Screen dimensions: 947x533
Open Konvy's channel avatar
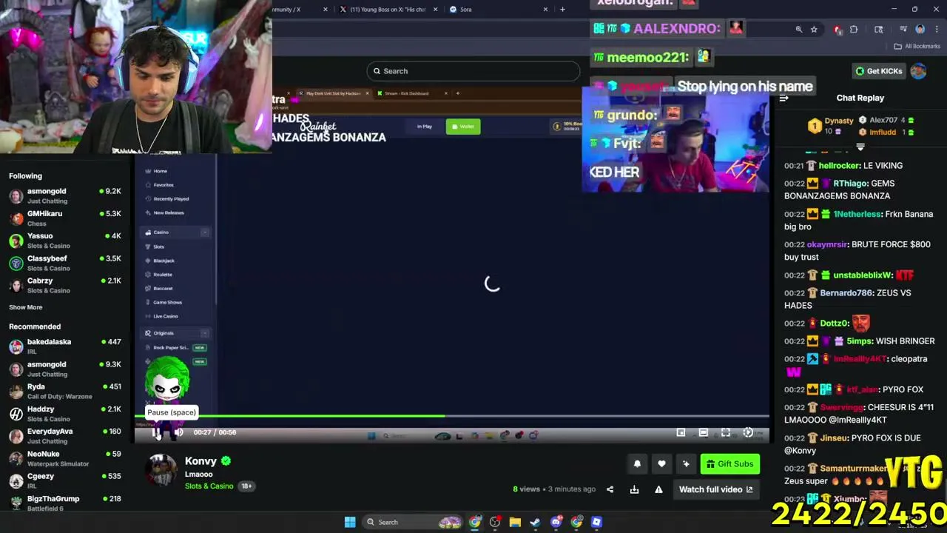(161, 472)
